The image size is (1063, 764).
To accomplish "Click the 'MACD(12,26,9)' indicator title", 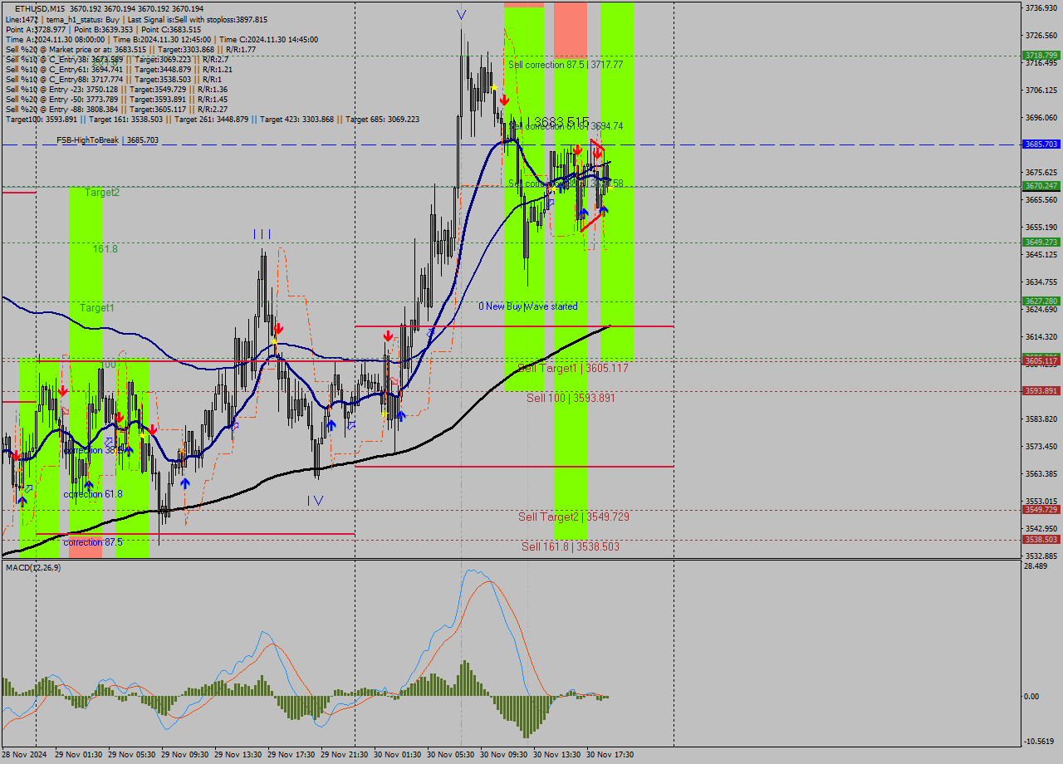I will [x=33, y=567].
